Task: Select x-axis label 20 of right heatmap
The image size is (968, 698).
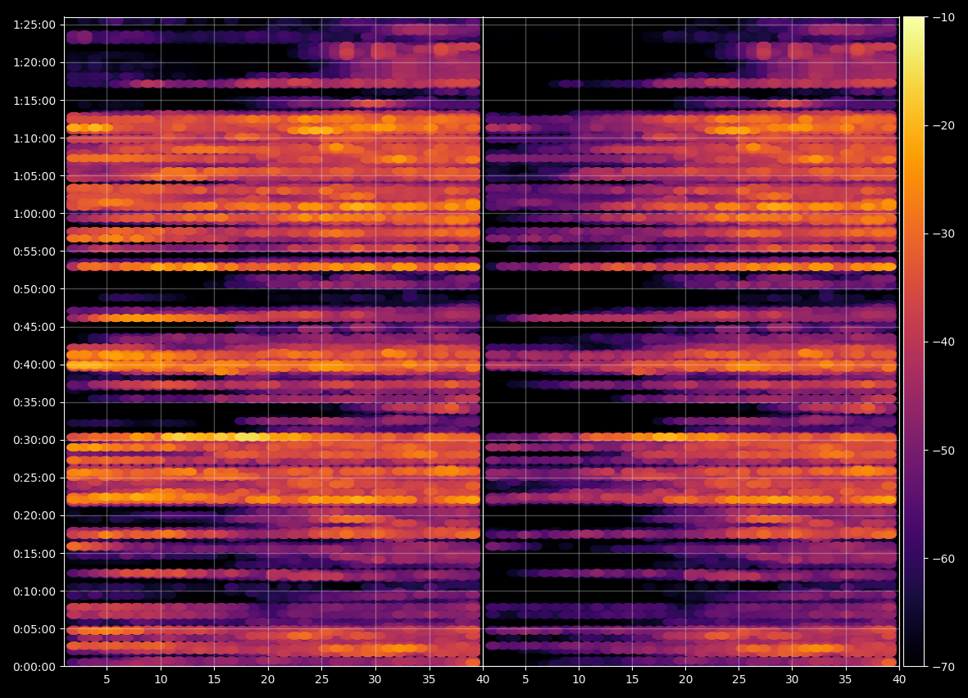Action: 685,679
